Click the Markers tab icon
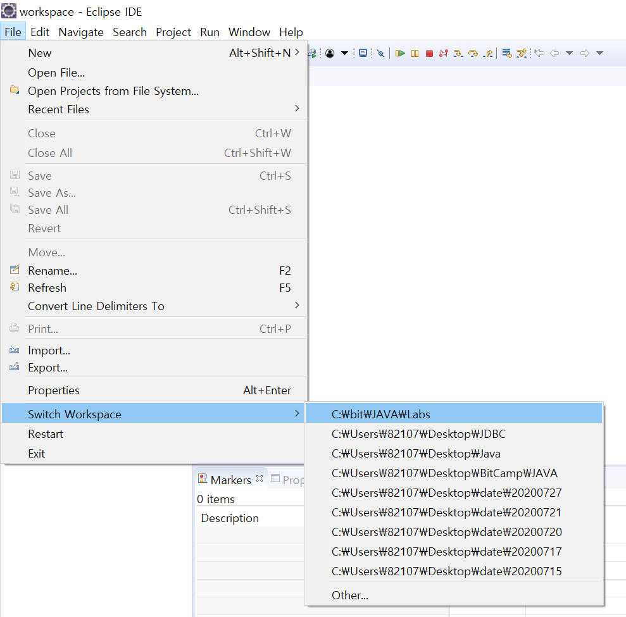The height and width of the screenshot is (617, 626). (203, 478)
